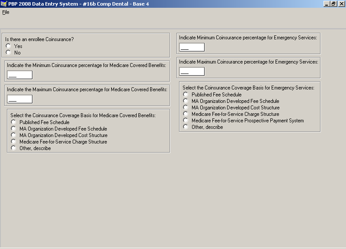
Task: Select Yes for enrollee Coinsurance
Action: pos(8,46)
